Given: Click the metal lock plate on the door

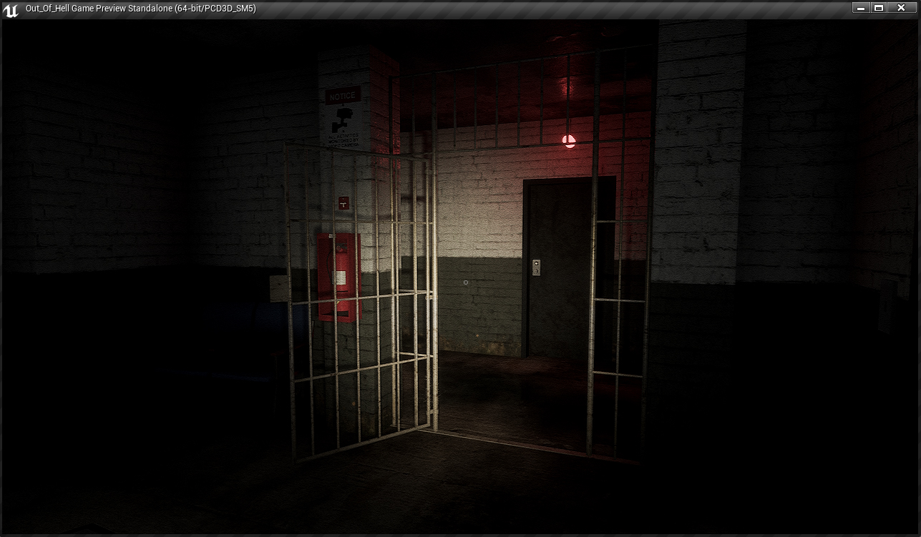Looking at the screenshot, I should pos(536,267).
